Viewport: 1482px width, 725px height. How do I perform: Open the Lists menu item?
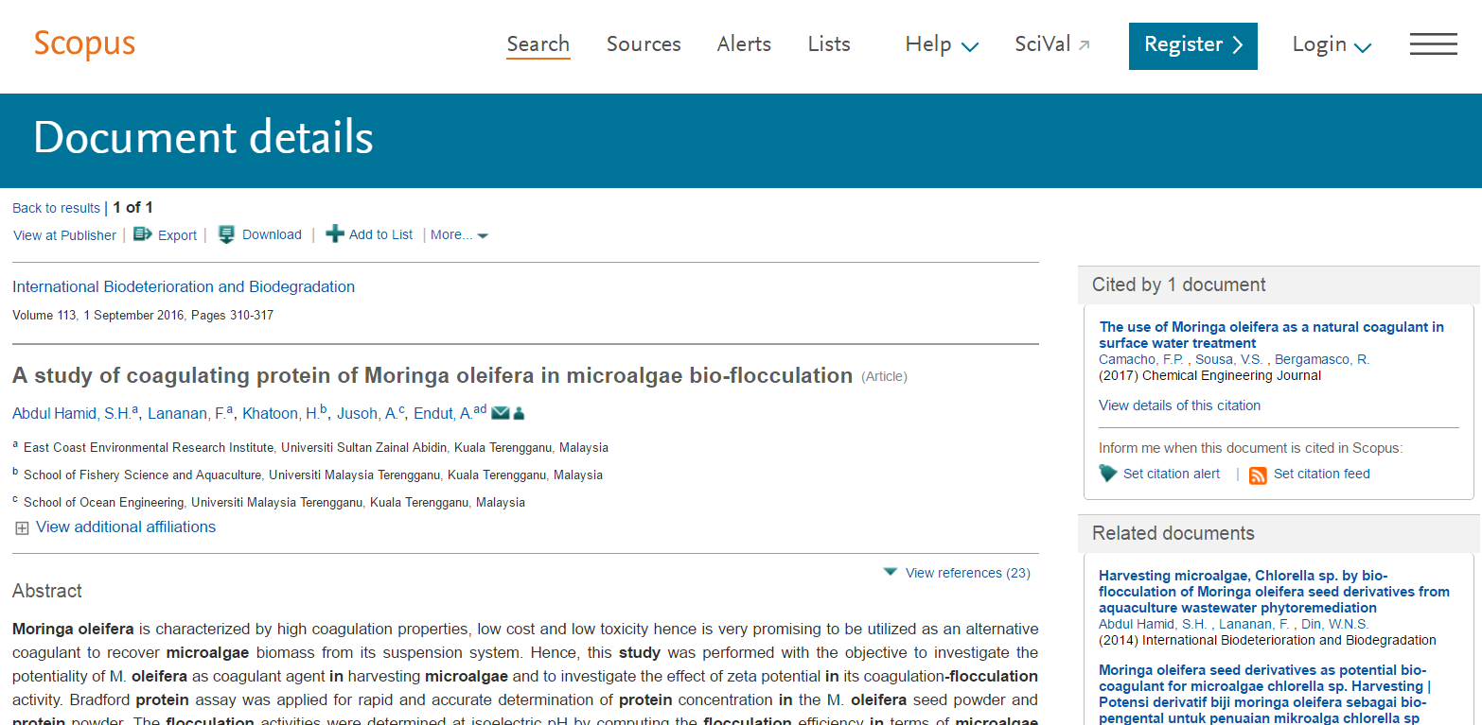(829, 44)
